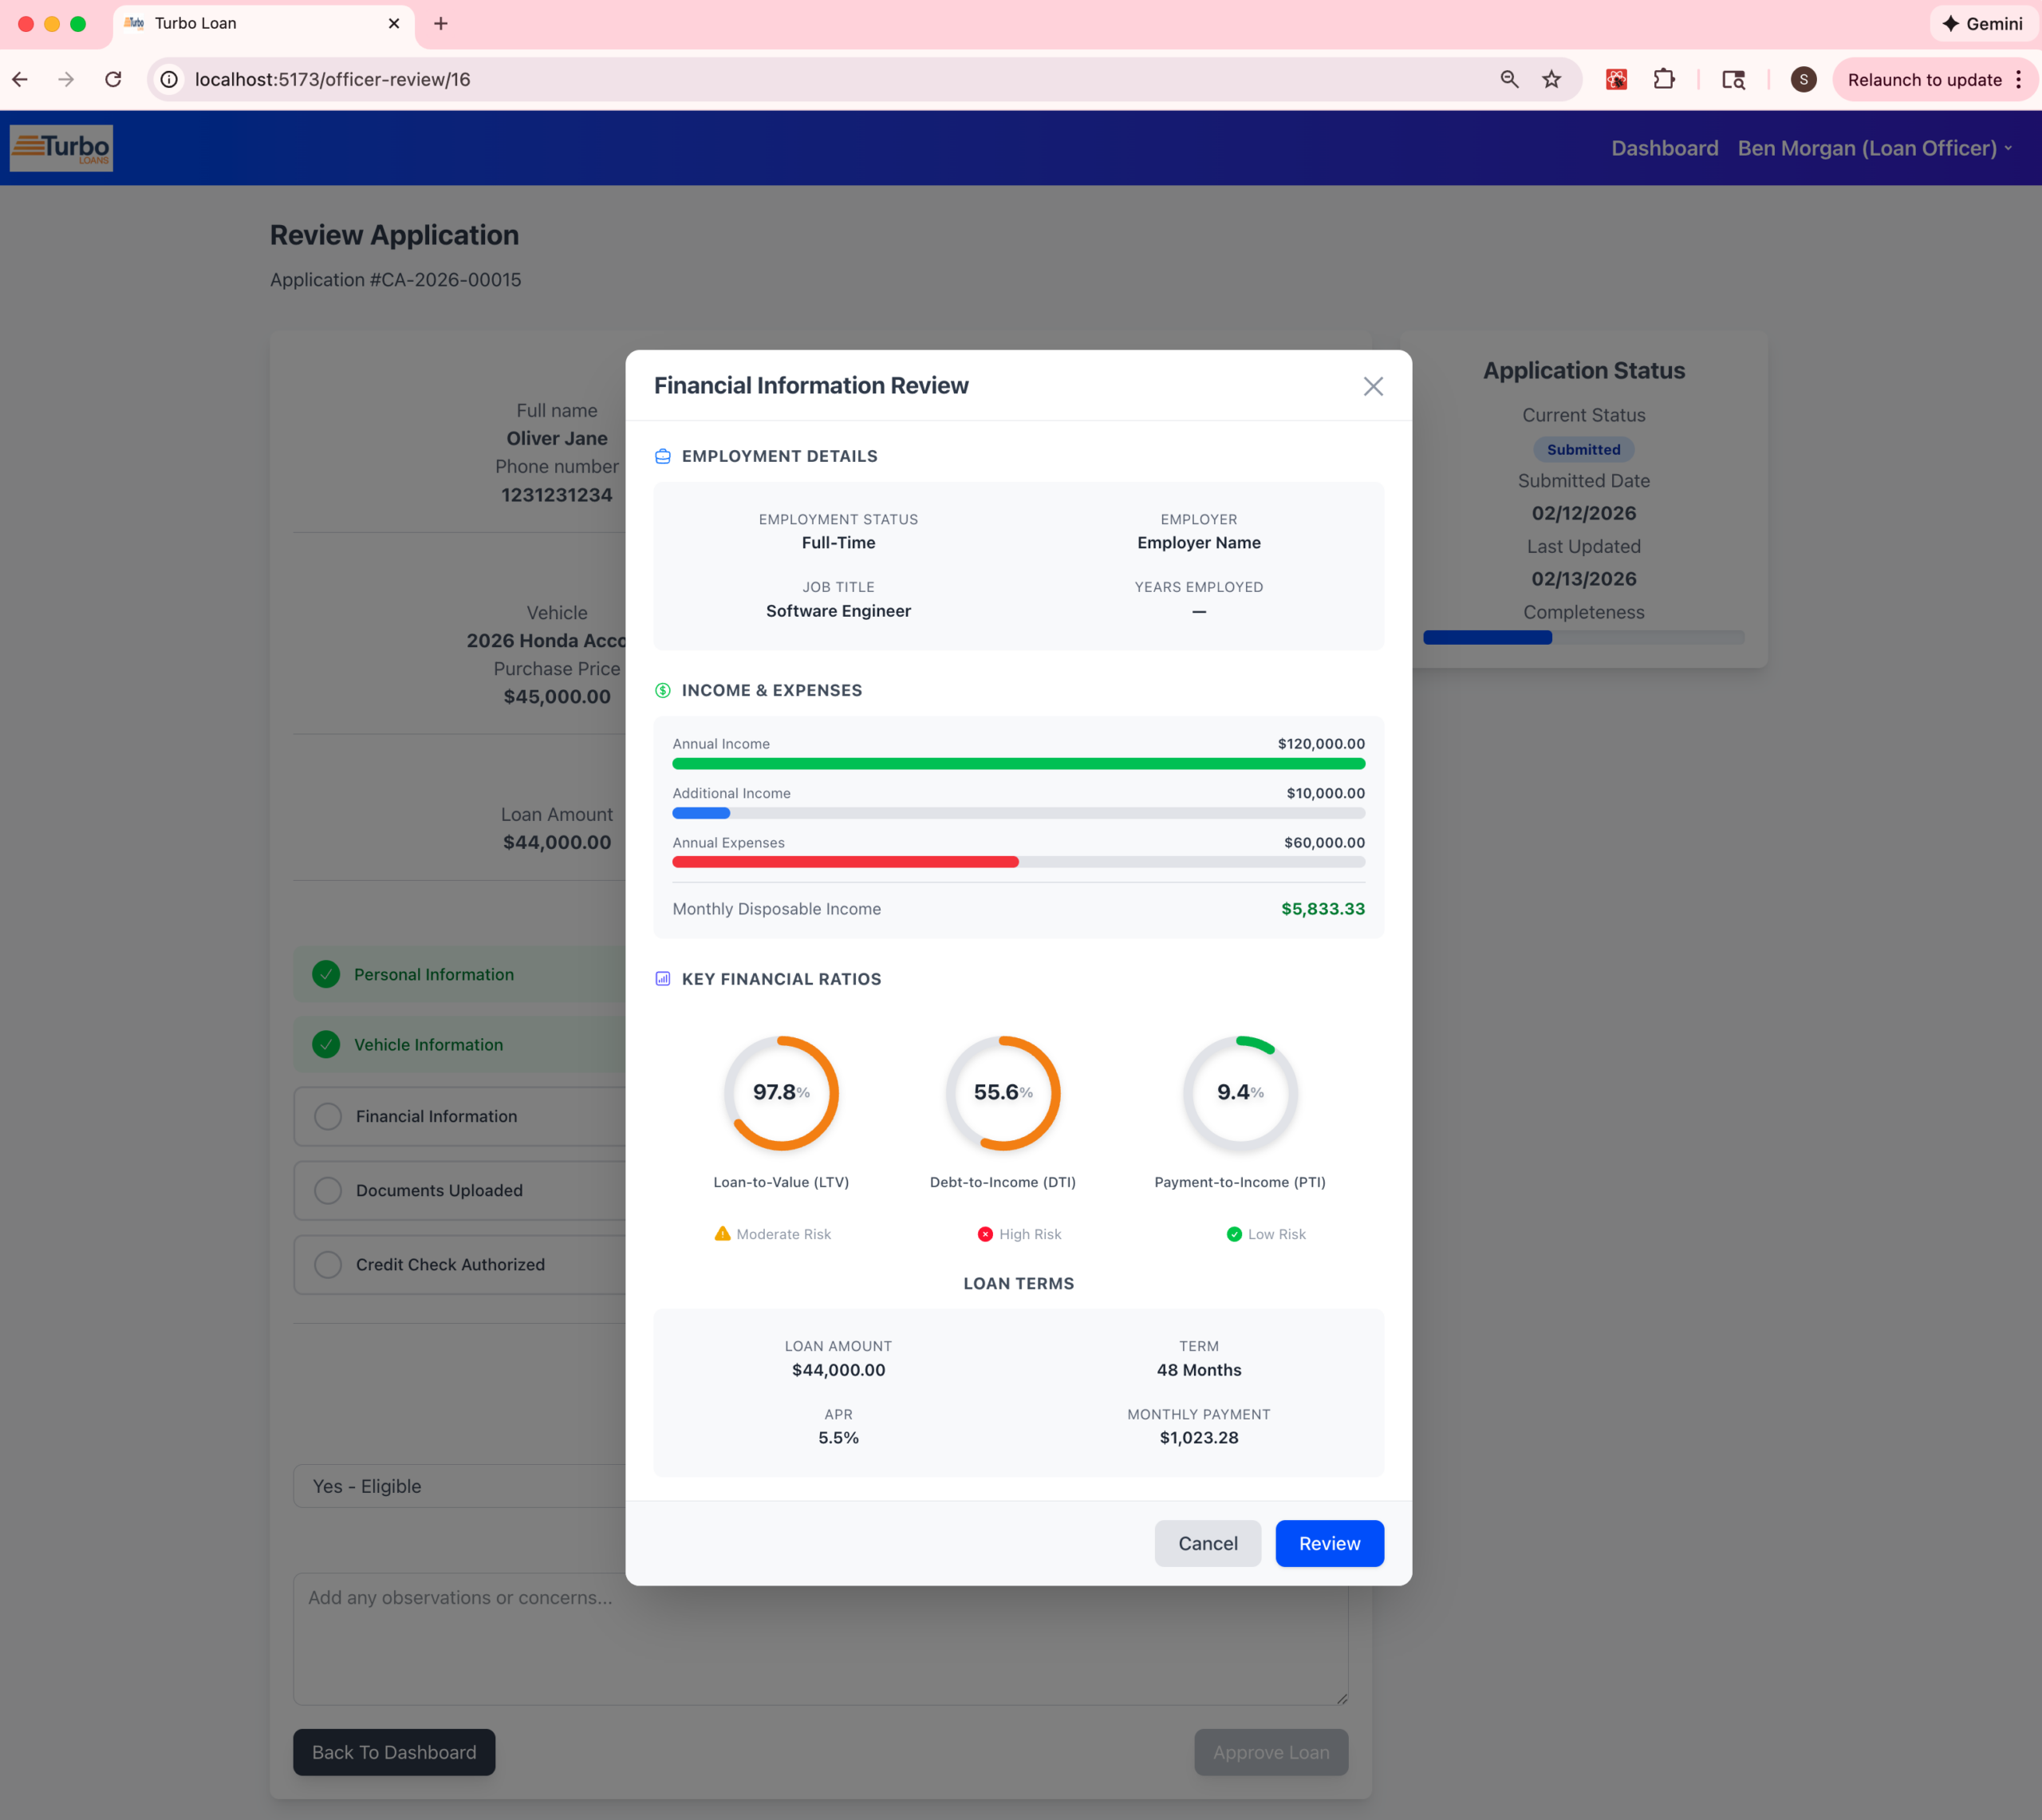Click the Annual Expenses red progress bar
This screenshot has width=2042, height=1820.
(x=845, y=862)
